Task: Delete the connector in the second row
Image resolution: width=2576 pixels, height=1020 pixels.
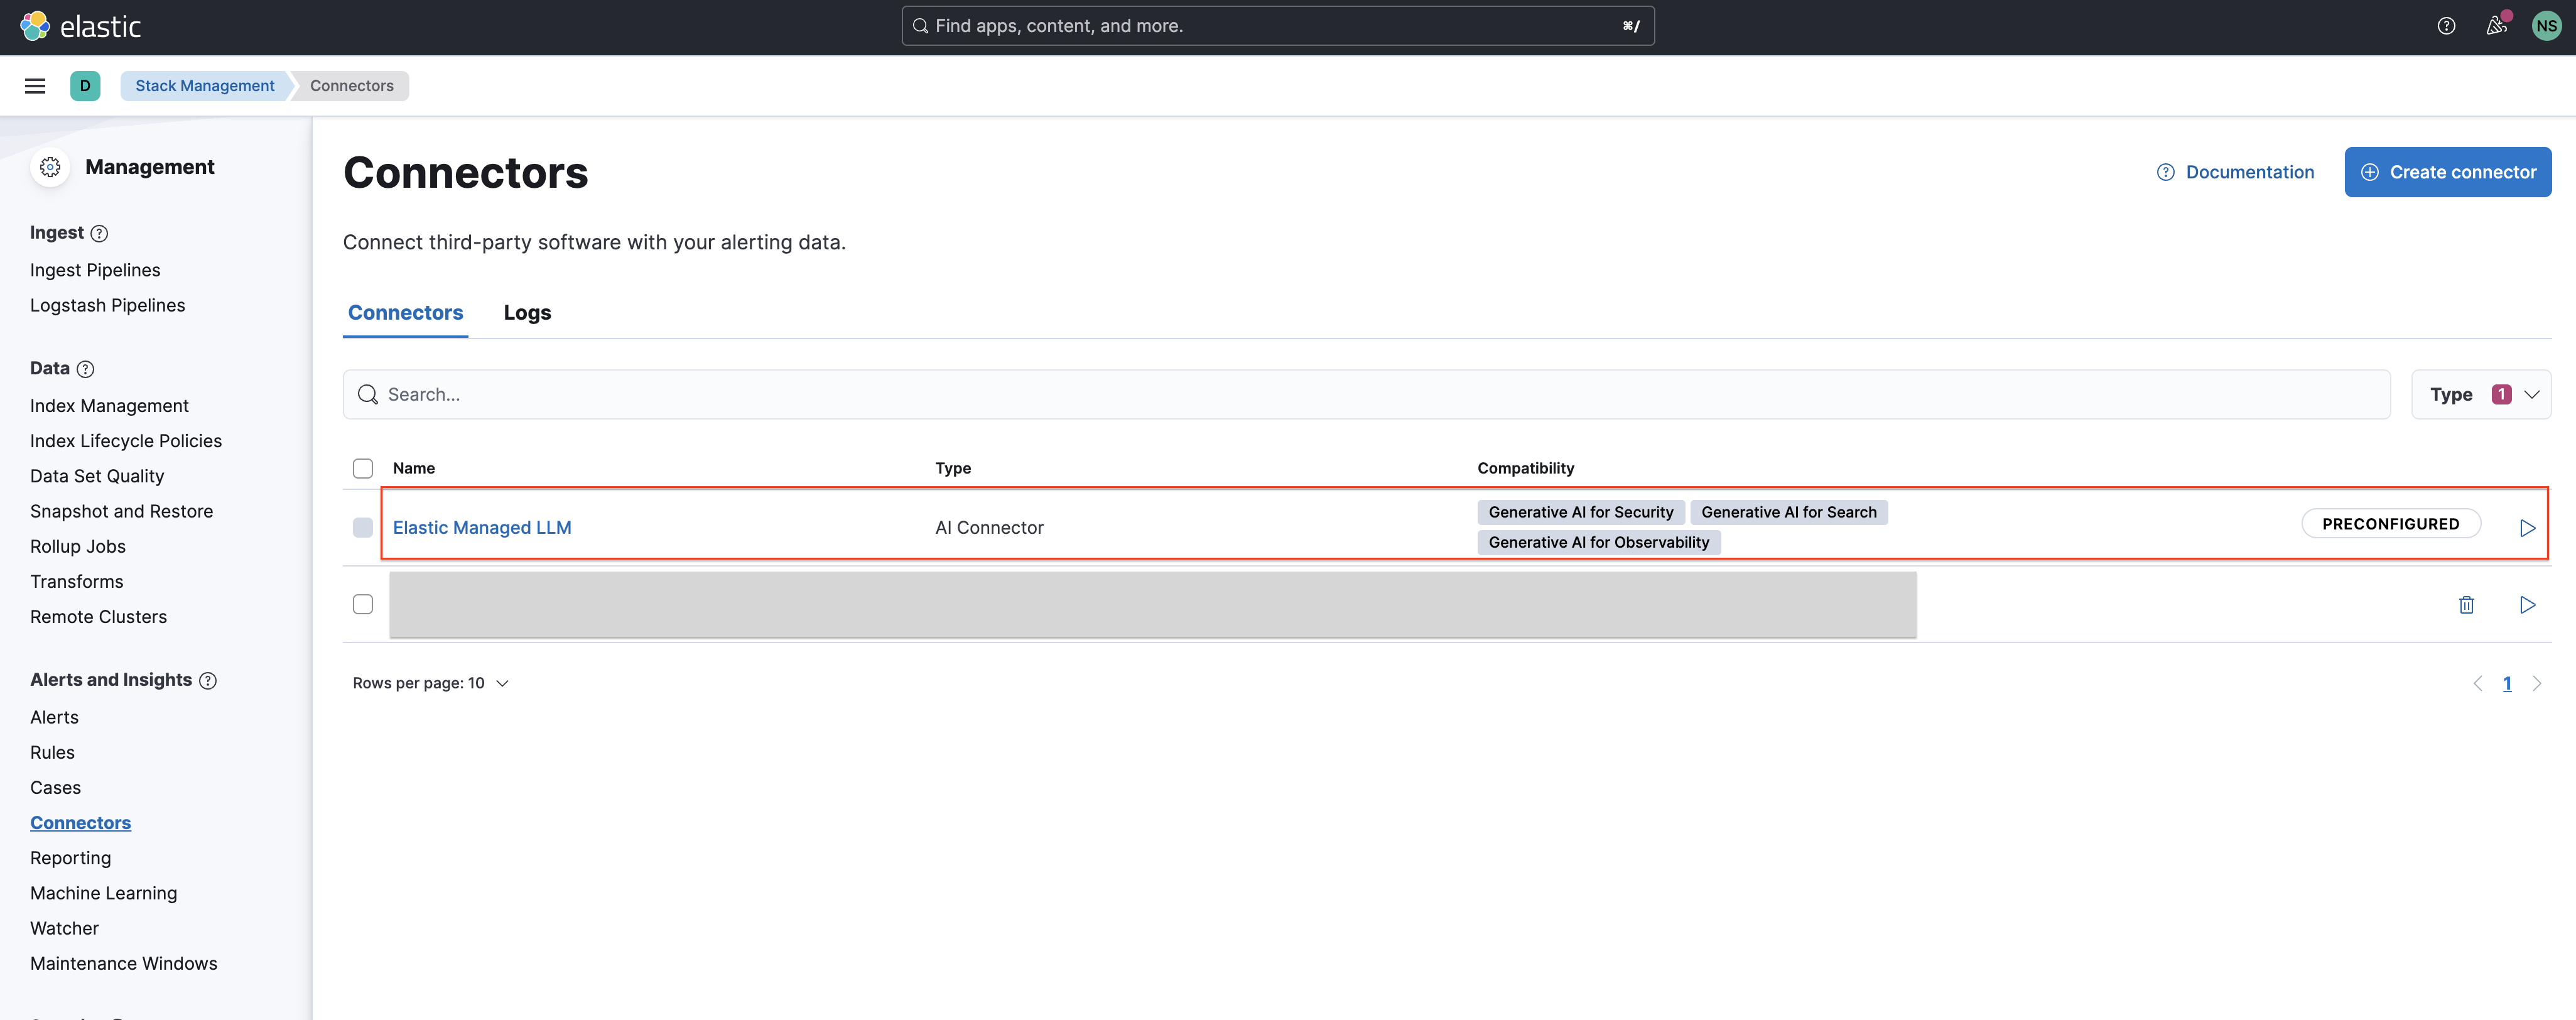Action: (x=2467, y=605)
